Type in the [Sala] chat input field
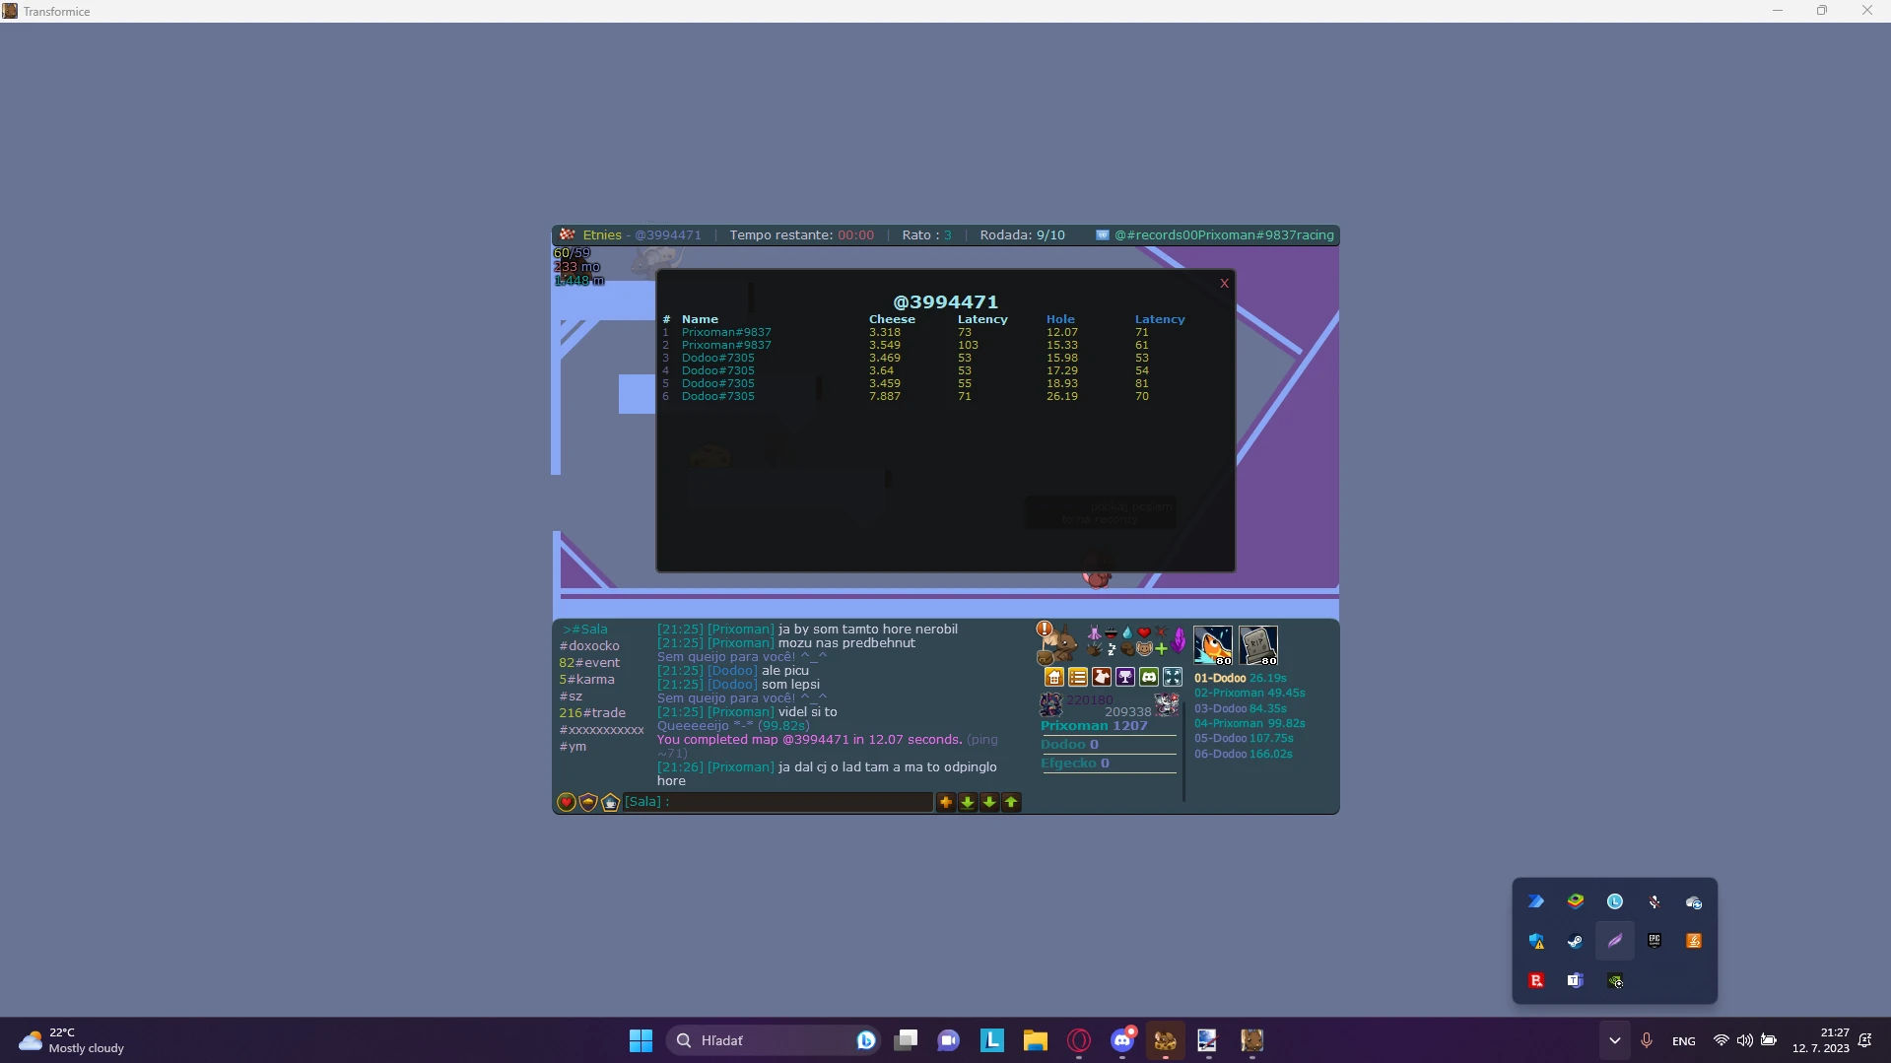Screen dimensions: 1891x1063 [x=778, y=802]
